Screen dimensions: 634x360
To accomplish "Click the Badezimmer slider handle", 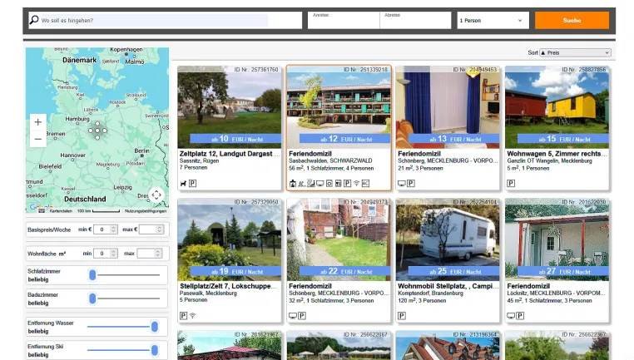I will tap(92, 298).
